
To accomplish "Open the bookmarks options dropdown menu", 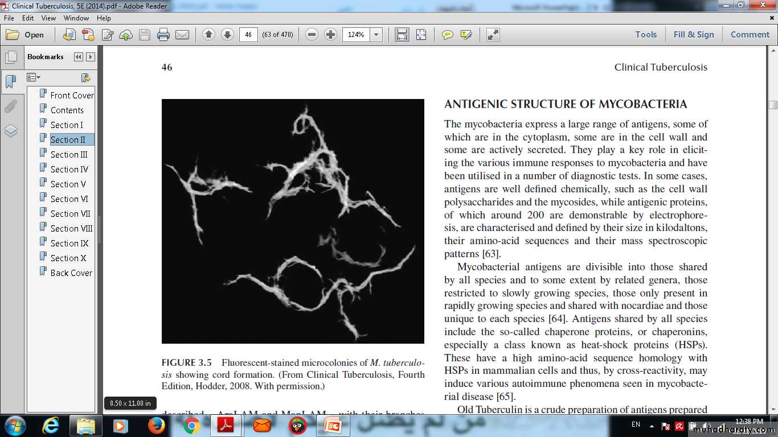I will [34, 77].
